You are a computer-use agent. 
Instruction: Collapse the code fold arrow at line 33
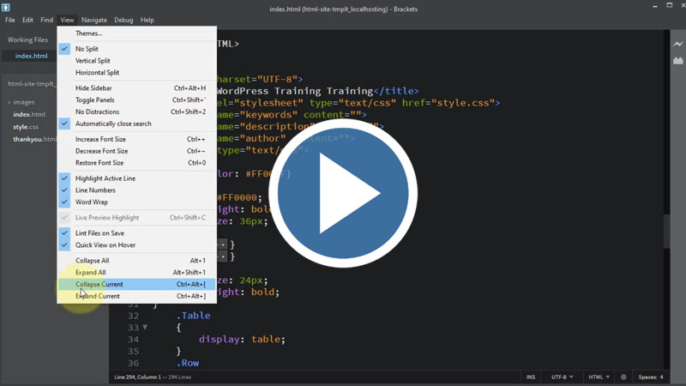coord(145,328)
